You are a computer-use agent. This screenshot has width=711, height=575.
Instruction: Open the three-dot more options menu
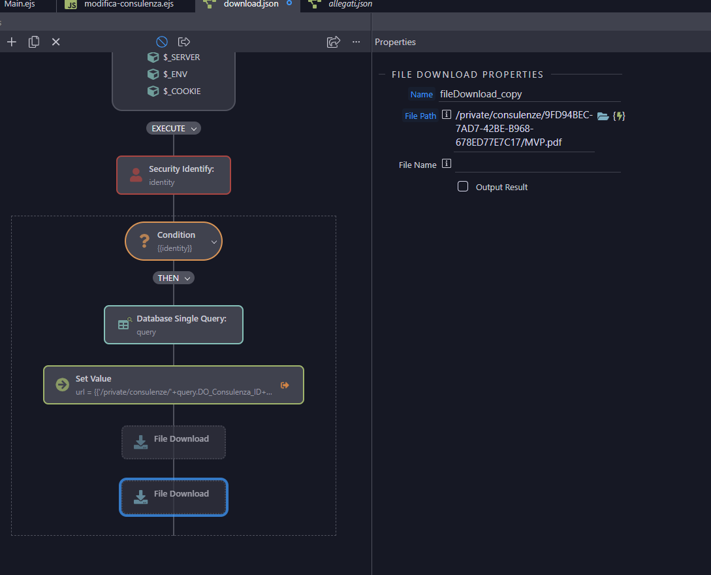click(356, 42)
